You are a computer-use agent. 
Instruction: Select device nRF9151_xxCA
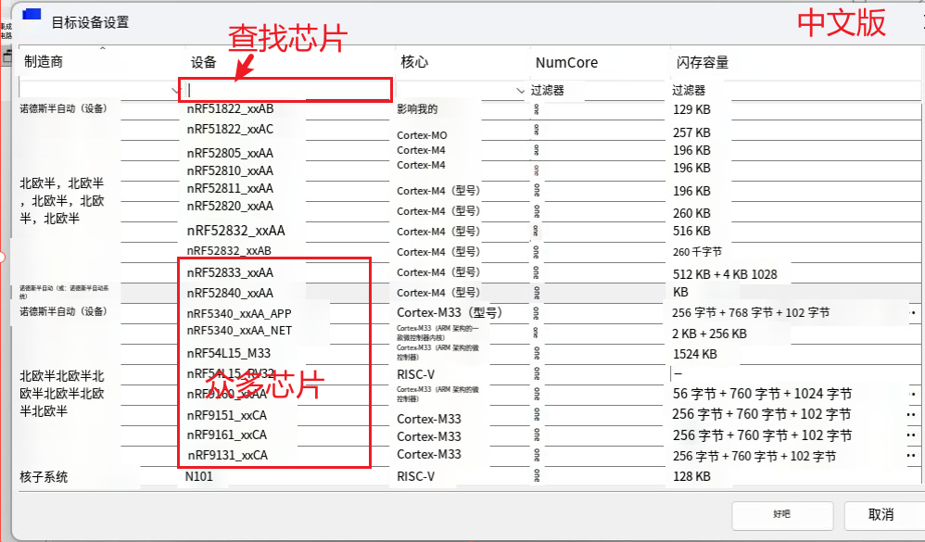(x=226, y=415)
